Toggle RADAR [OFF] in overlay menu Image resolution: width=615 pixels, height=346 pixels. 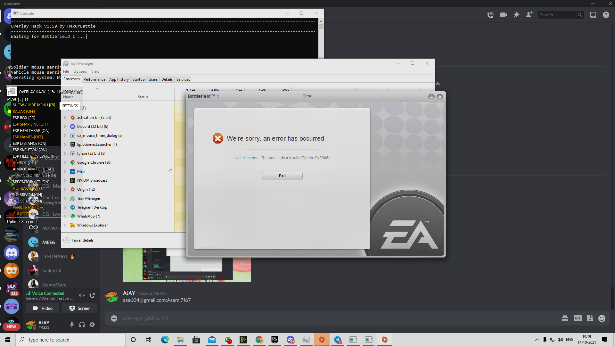[x=24, y=111]
